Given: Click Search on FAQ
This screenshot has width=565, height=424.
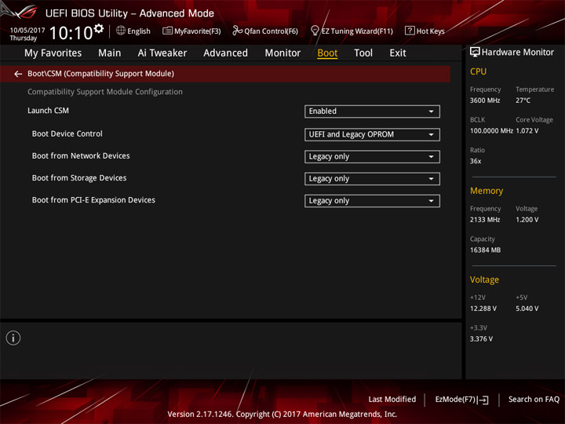Looking at the screenshot, I should point(534,400).
